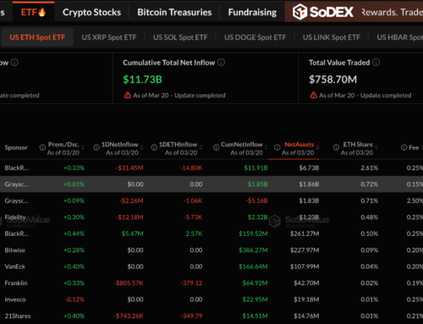Open the Bitwise sponsor row

(211, 250)
